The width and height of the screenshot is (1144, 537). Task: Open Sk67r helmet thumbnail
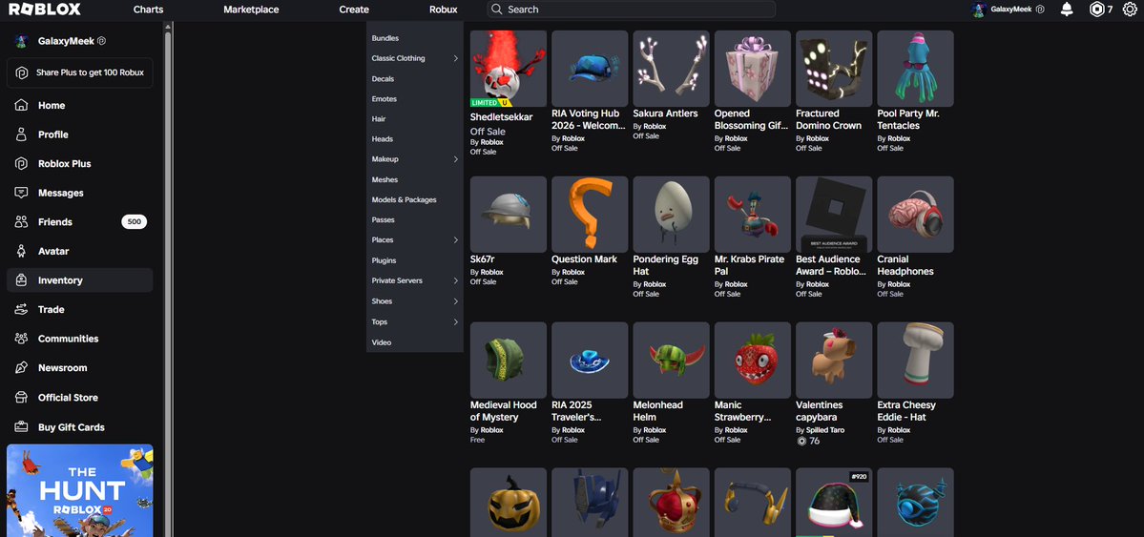point(509,215)
